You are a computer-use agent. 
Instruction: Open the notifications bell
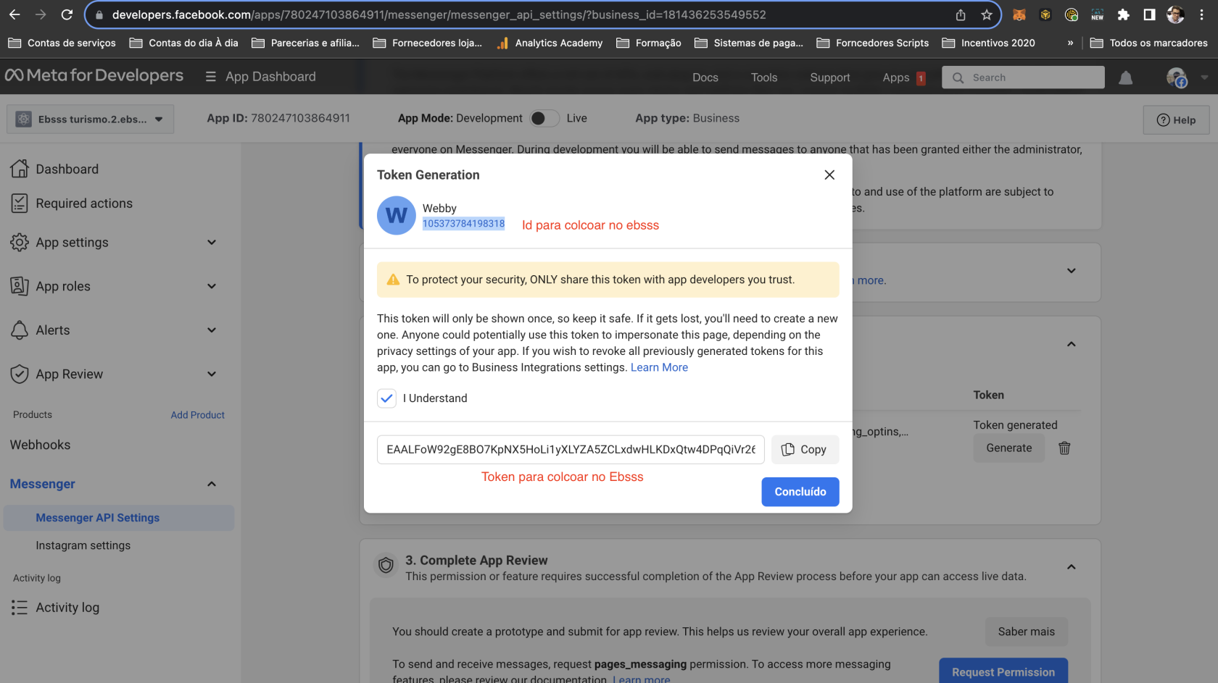click(x=1125, y=77)
